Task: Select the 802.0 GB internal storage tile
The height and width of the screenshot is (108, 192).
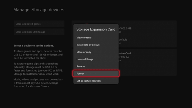Action: pos(147,34)
